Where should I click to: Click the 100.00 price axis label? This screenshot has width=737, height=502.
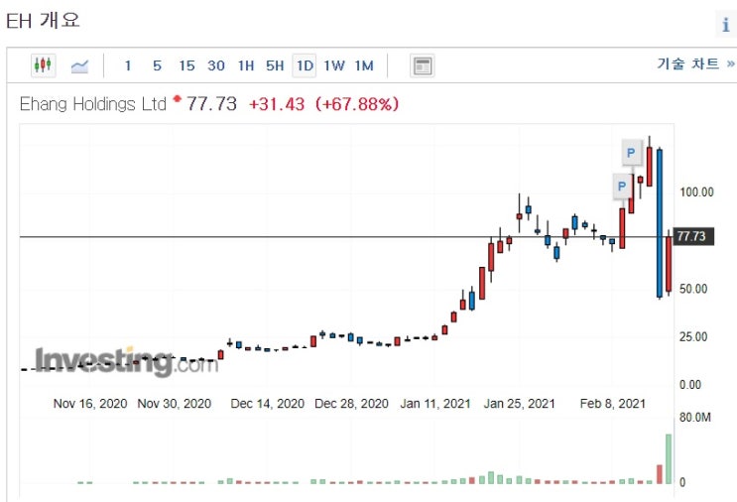pyautogui.click(x=696, y=191)
